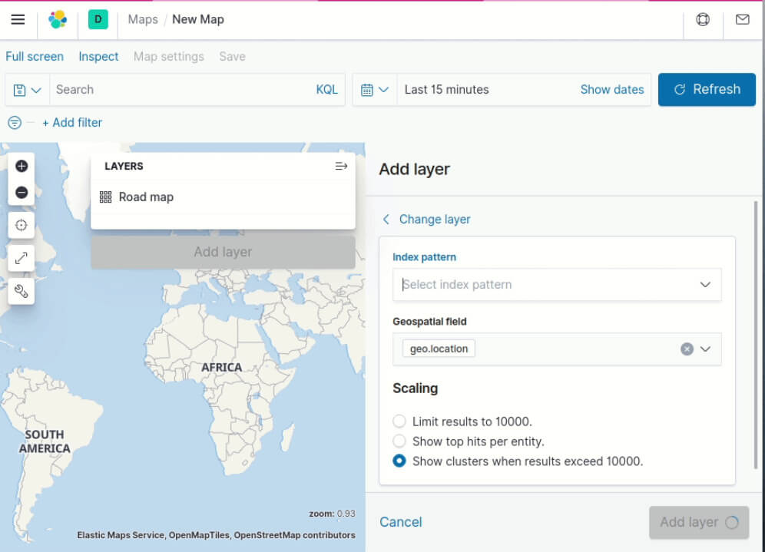
Task: Open the map tools wrench icon
Action: [22, 291]
